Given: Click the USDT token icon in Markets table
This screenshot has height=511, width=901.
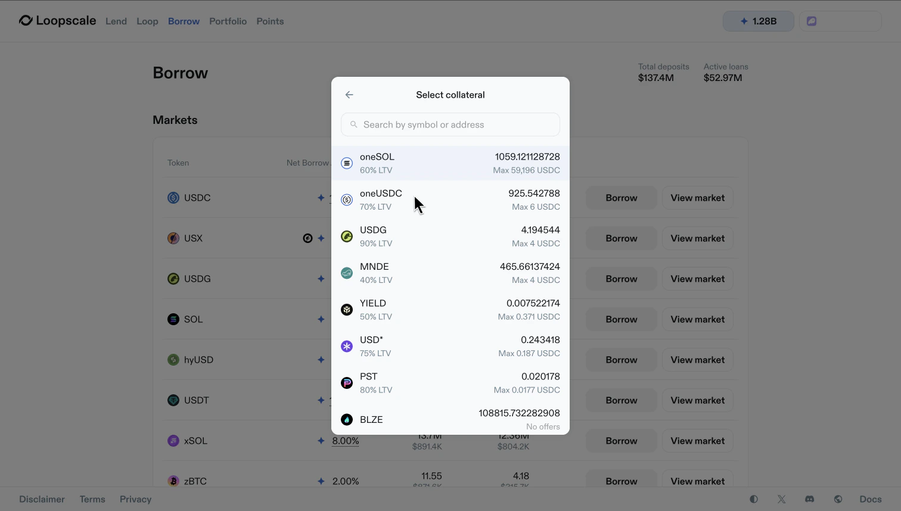Looking at the screenshot, I should 173,400.
